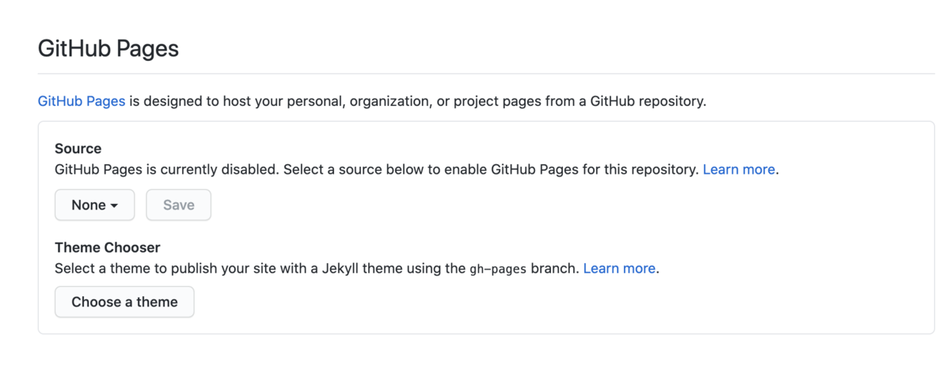Click the Choose a theme button
The image size is (950, 376).
point(124,302)
